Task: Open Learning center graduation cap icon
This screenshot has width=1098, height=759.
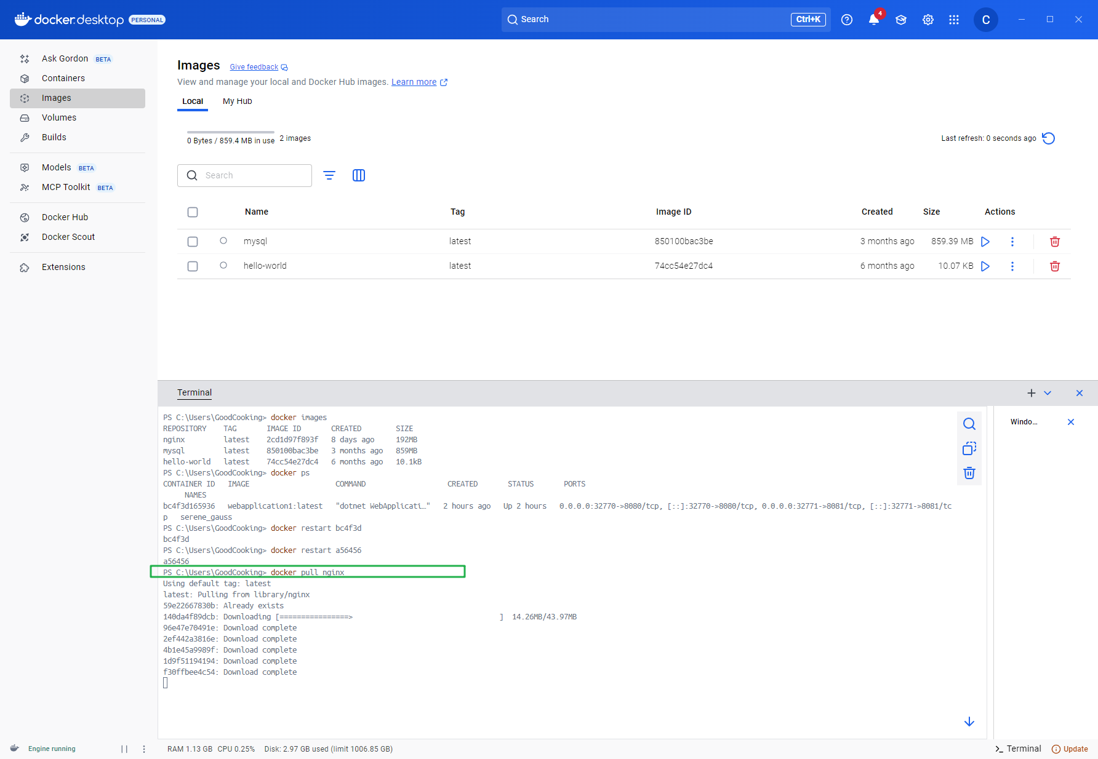Action: pyautogui.click(x=901, y=20)
